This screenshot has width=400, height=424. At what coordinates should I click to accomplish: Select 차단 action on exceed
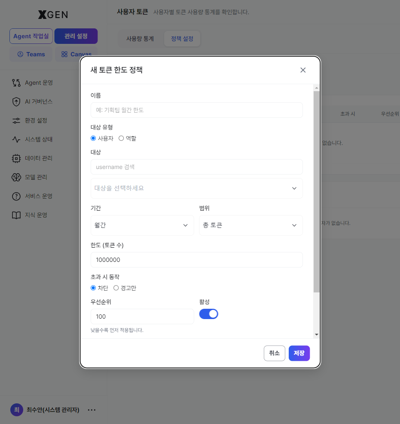coord(93,288)
